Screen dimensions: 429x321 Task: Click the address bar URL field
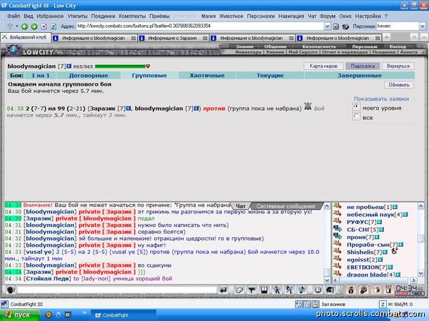(x=200, y=26)
